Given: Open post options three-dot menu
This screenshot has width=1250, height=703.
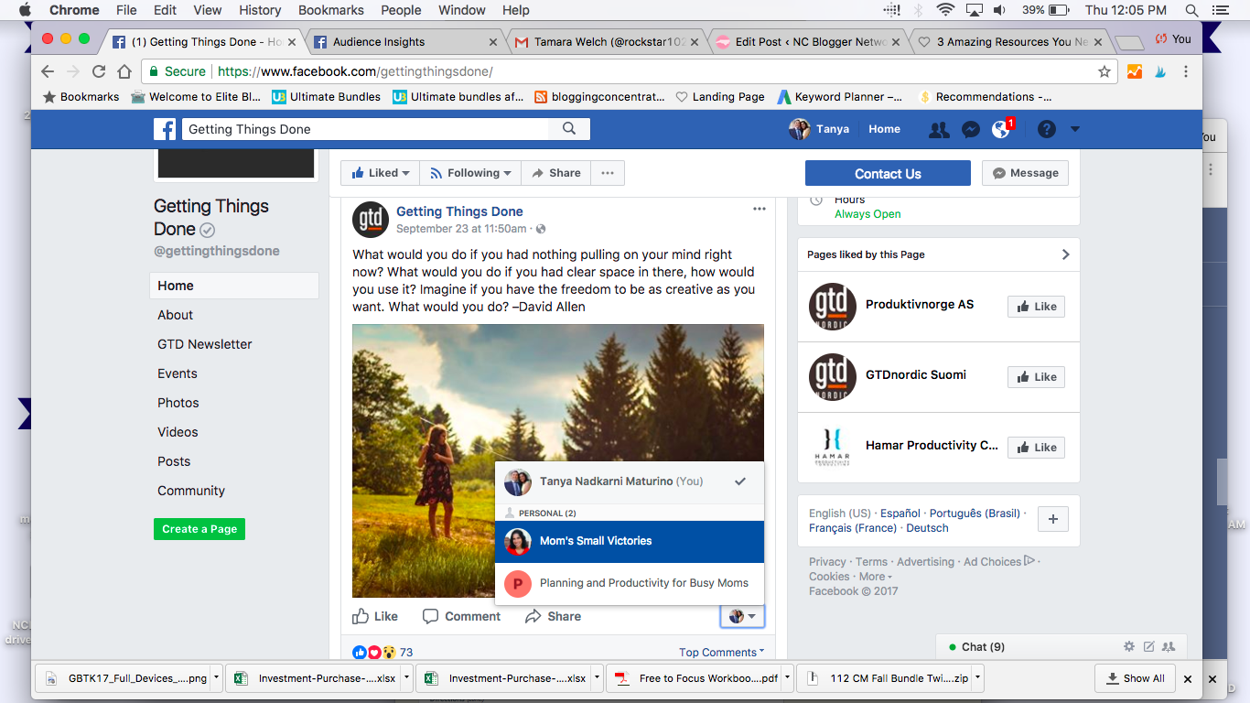Looking at the screenshot, I should (759, 210).
